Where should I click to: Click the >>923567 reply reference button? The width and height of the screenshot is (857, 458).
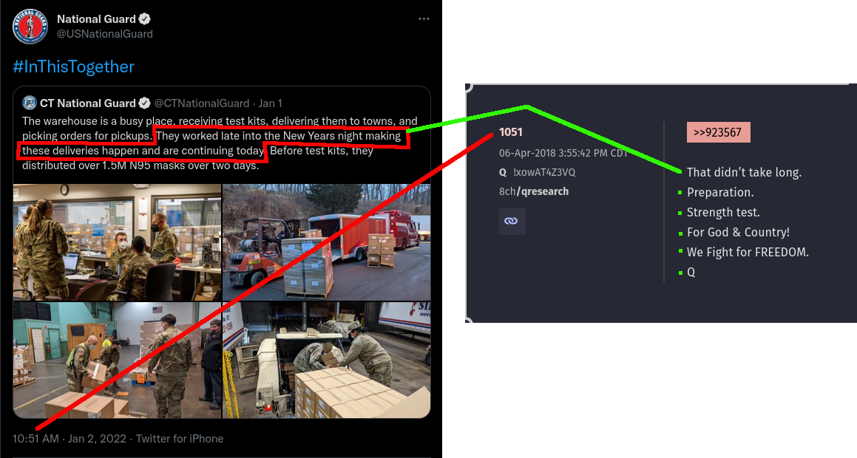point(718,132)
